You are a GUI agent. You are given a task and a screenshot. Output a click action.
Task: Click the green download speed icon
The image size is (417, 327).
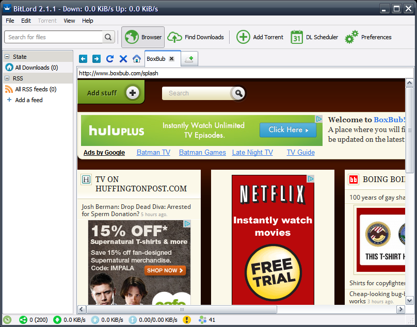click(x=57, y=320)
